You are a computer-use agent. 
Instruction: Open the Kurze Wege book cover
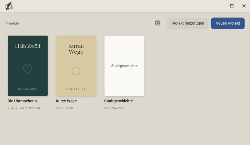76,66
